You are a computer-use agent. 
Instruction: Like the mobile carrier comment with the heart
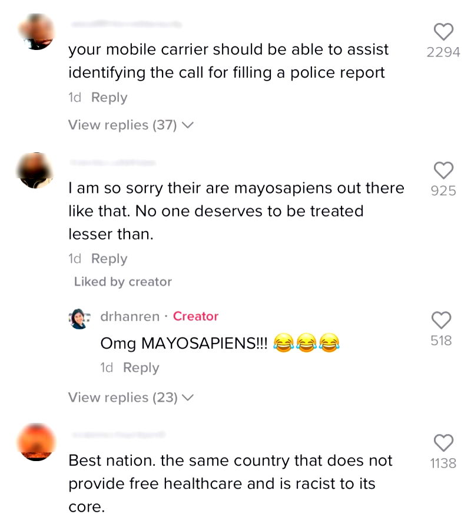tap(443, 32)
